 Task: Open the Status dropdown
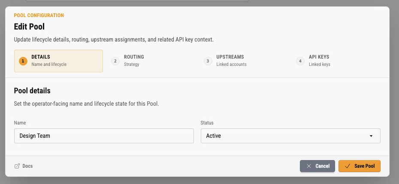290,136
